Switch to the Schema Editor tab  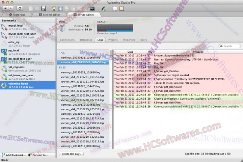point(49,15)
